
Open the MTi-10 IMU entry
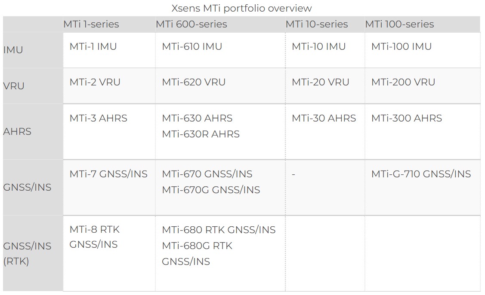click(318, 46)
